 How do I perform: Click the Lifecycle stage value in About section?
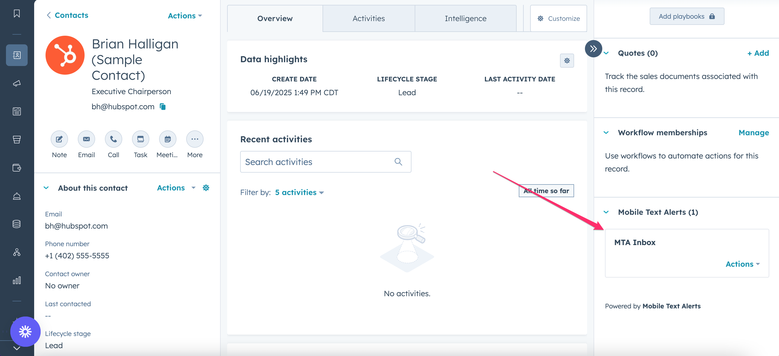click(54, 345)
